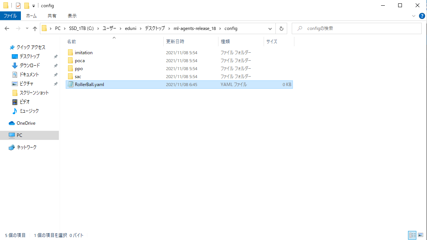The image size is (427, 240).
Task: Switch to the ホーム ribbon tab
Action: coord(31,16)
